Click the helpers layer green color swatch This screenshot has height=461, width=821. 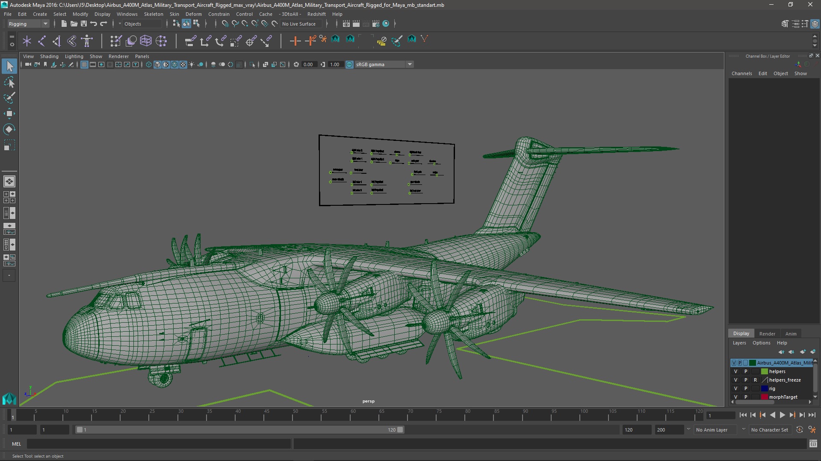tap(764, 372)
